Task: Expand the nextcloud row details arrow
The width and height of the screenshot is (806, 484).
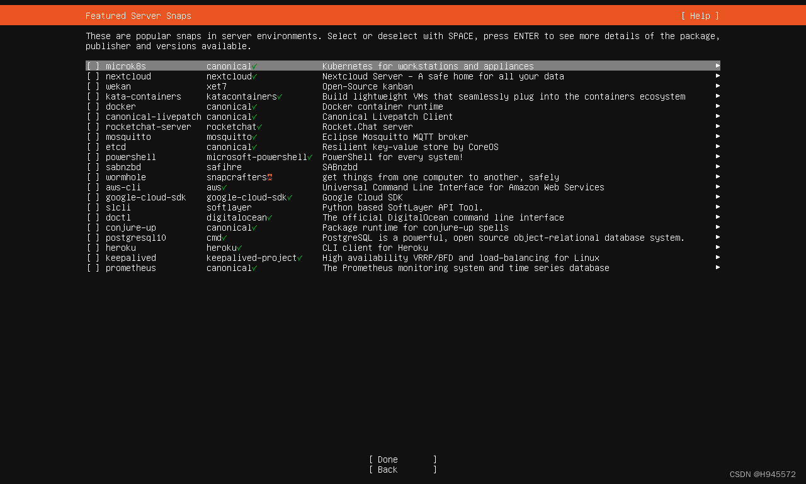Action: 718,76
